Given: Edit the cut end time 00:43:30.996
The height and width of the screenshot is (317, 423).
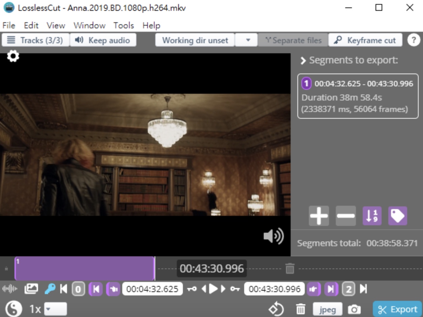Looking at the screenshot, I should (x=274, y=289).
